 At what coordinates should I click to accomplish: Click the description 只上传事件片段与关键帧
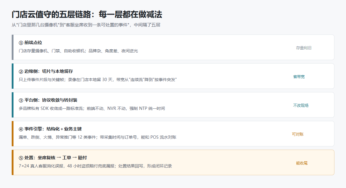pos(98,80)
